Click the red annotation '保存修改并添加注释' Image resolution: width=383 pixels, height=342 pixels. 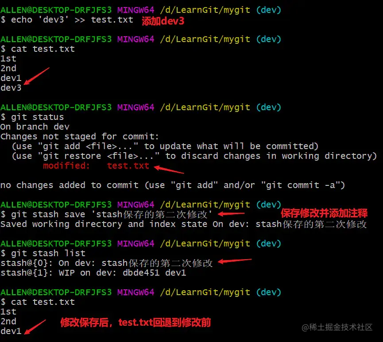324,213
